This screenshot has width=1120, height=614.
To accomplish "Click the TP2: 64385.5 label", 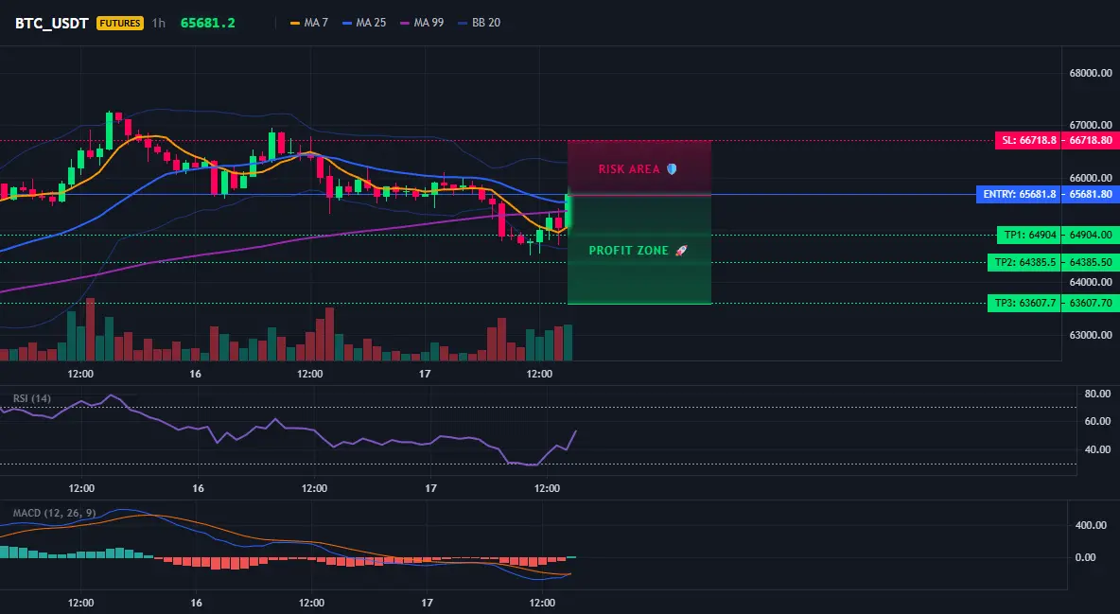I will 1024,262.
